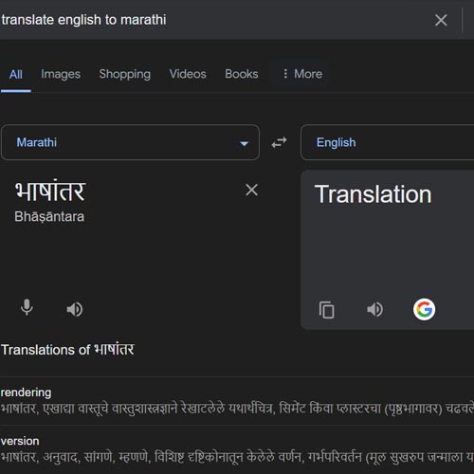Open the Google logo link in the translation box

point(424,309)
